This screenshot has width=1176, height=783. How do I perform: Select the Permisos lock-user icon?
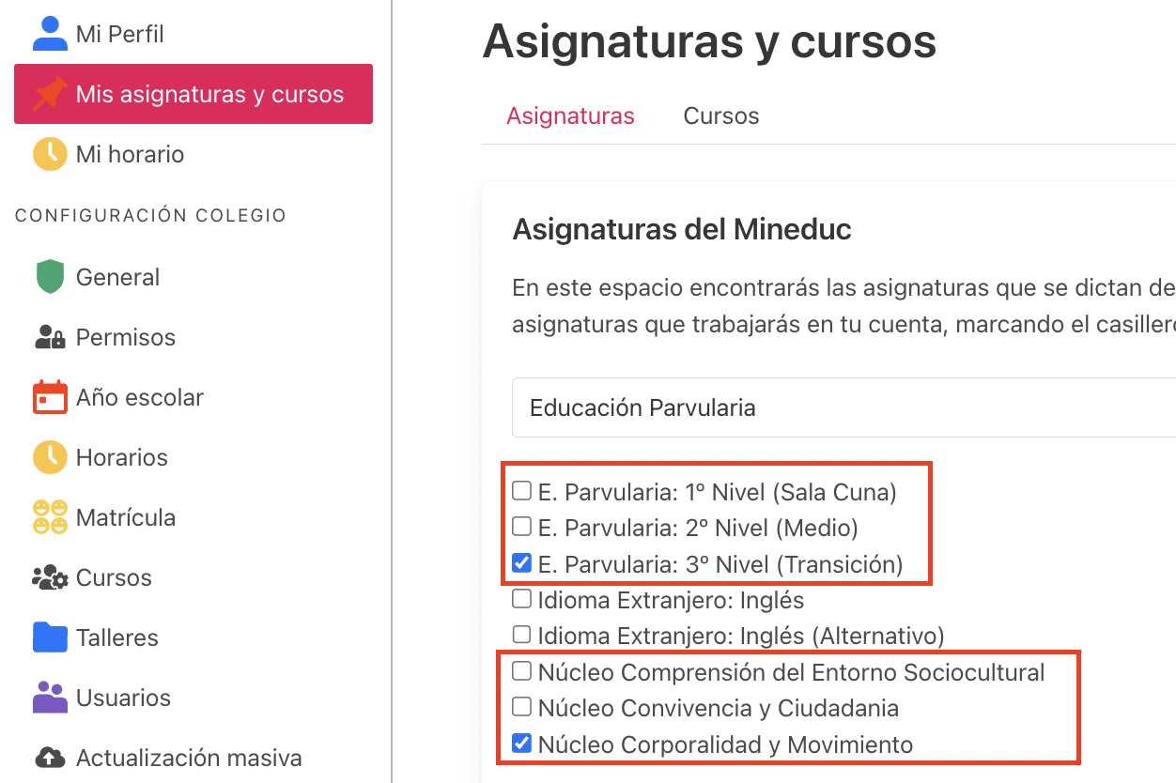click(x=50, y=337)
